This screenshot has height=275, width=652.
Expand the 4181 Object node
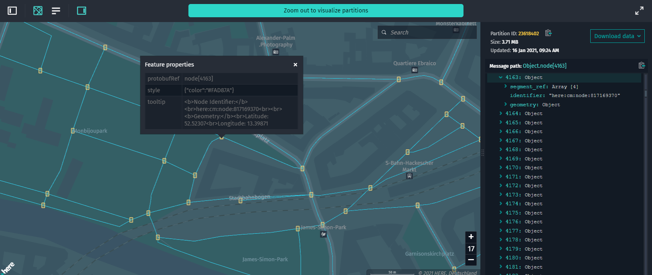500,267
